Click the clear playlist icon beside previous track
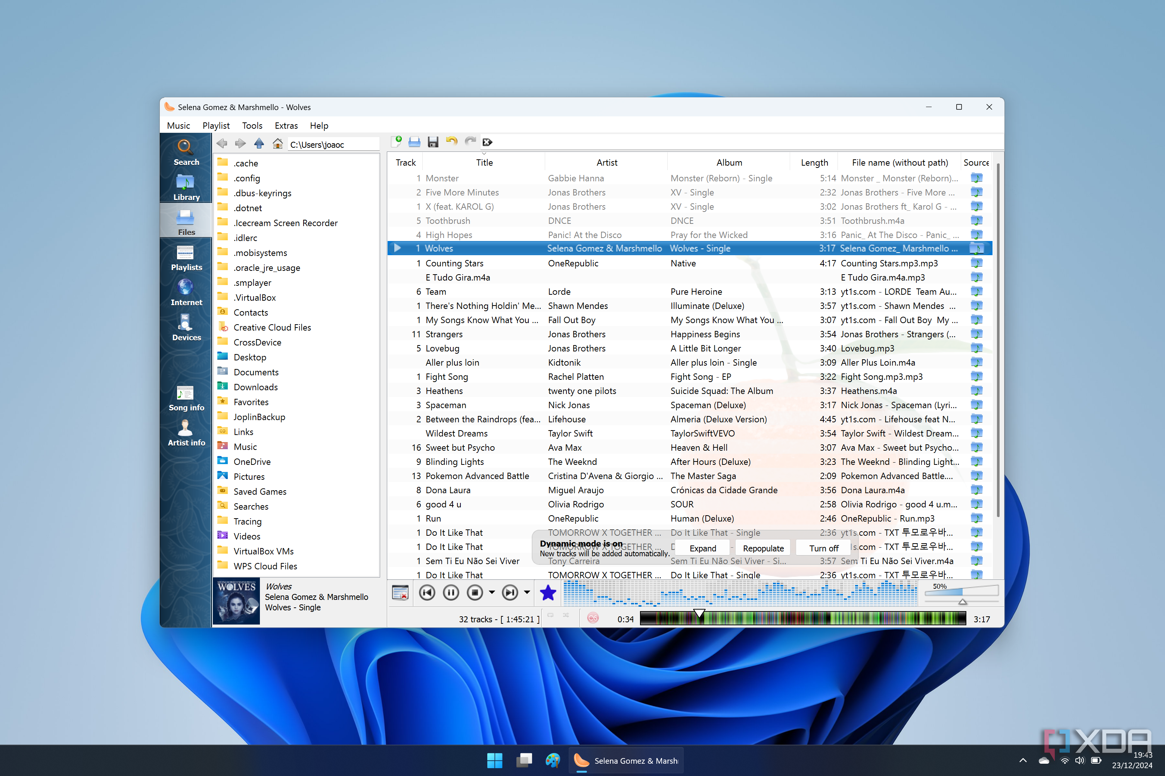 [400, 592]
